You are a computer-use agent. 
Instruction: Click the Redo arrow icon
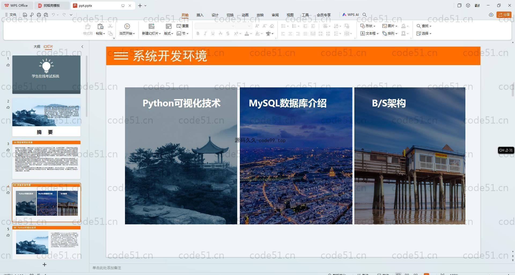[x=64, y=15]
